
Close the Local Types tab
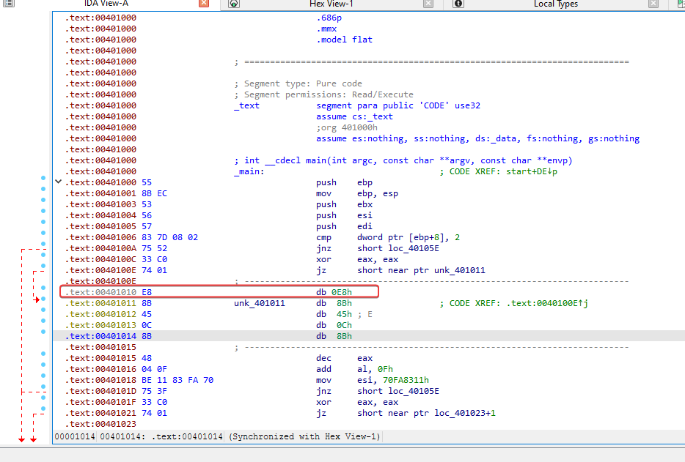(653, 4)
